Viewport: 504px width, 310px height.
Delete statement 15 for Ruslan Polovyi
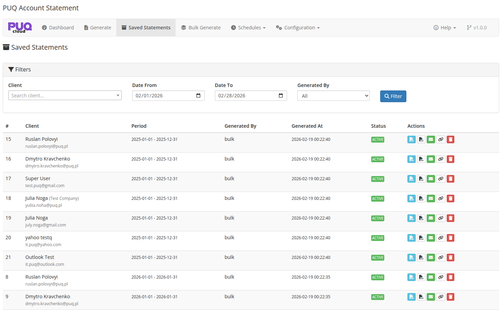pos(451,139)
